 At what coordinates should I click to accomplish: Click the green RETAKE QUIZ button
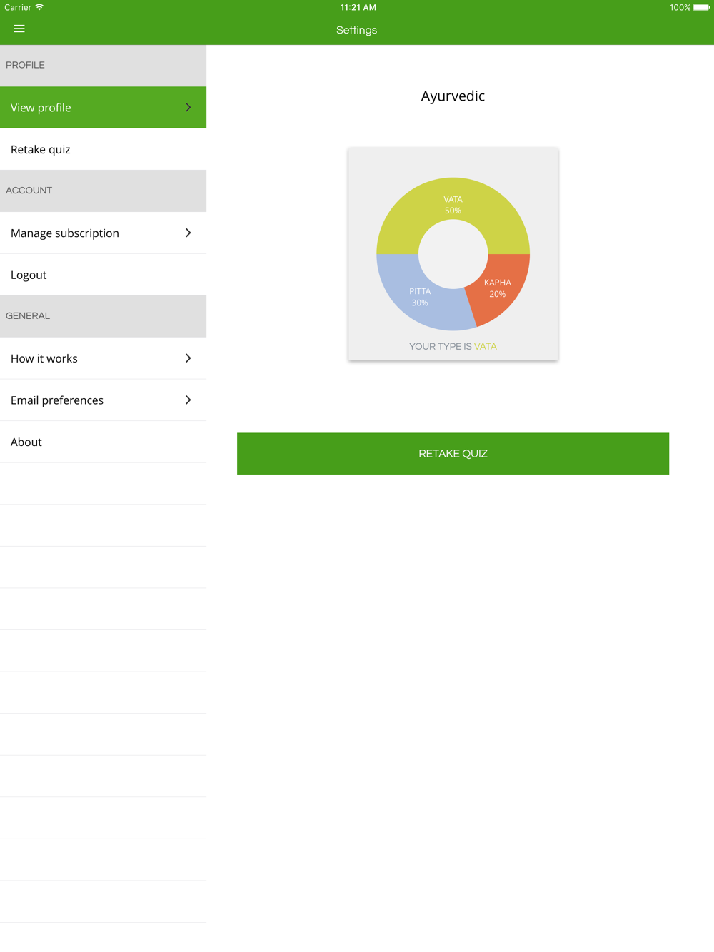(x=453, y=453)
